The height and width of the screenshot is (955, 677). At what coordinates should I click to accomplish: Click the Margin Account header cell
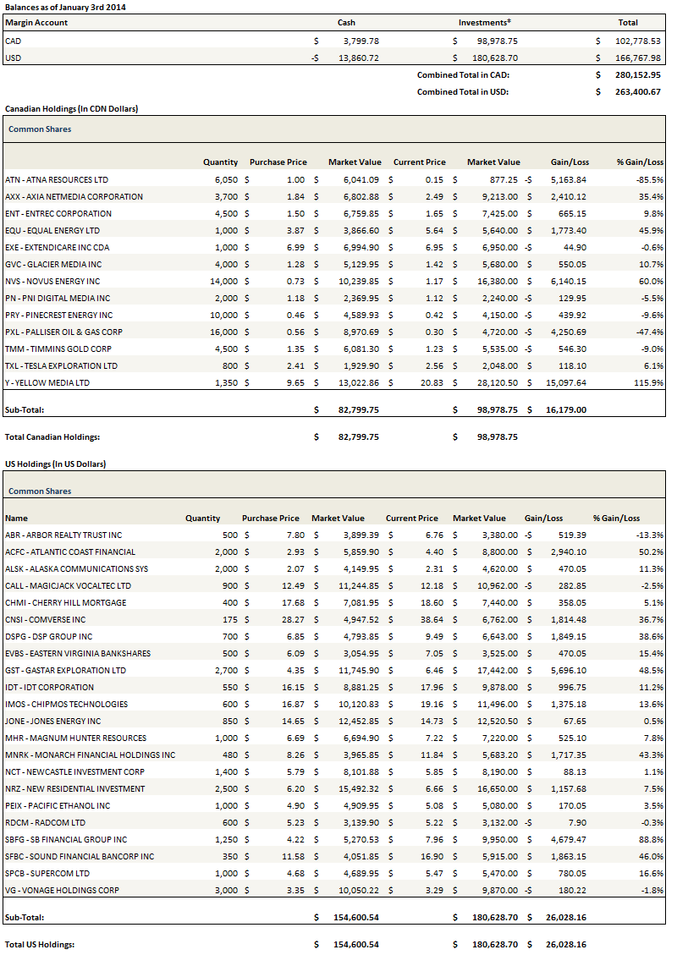[36, 23]
